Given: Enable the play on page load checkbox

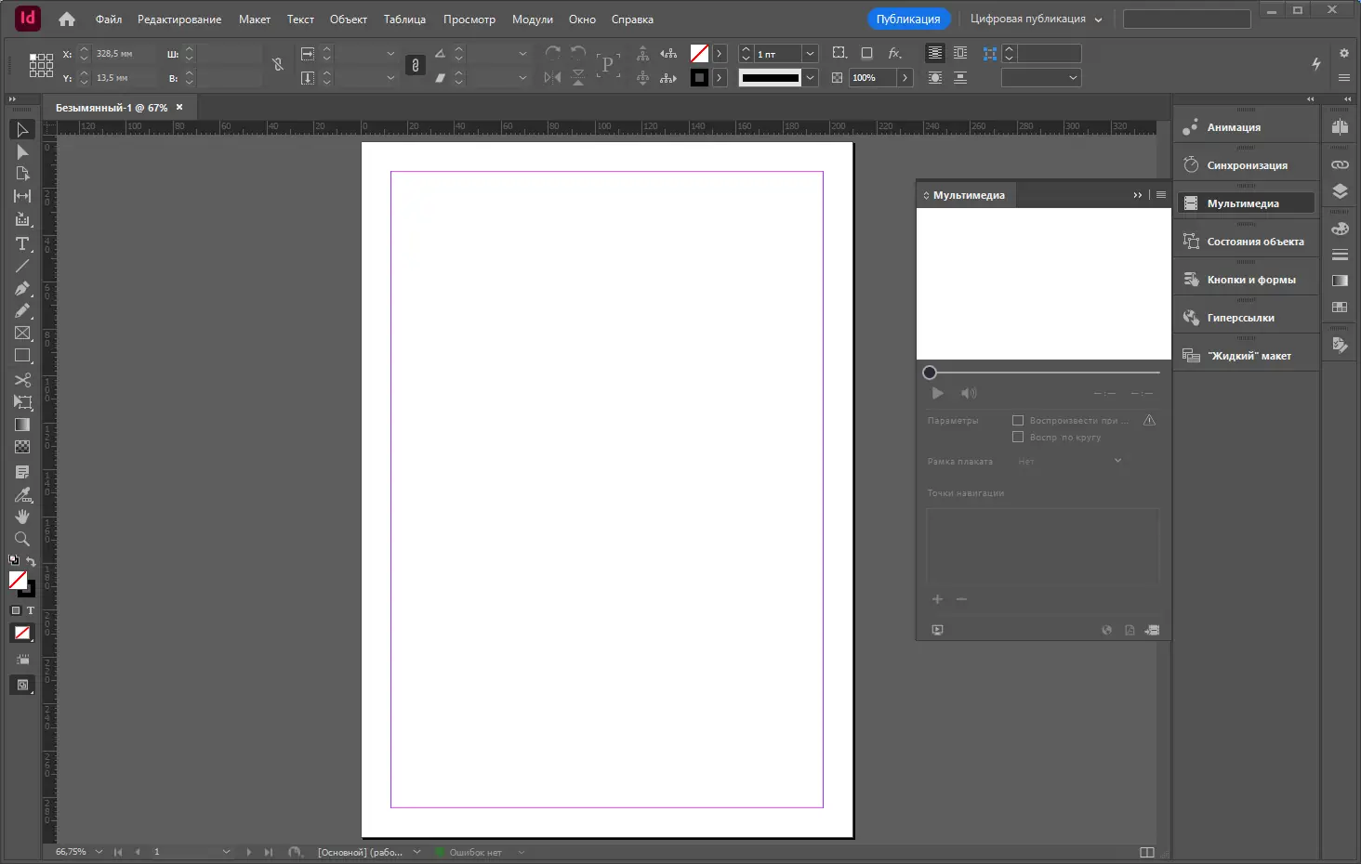Looking at the screenshot, I should tap(1018, 421).
